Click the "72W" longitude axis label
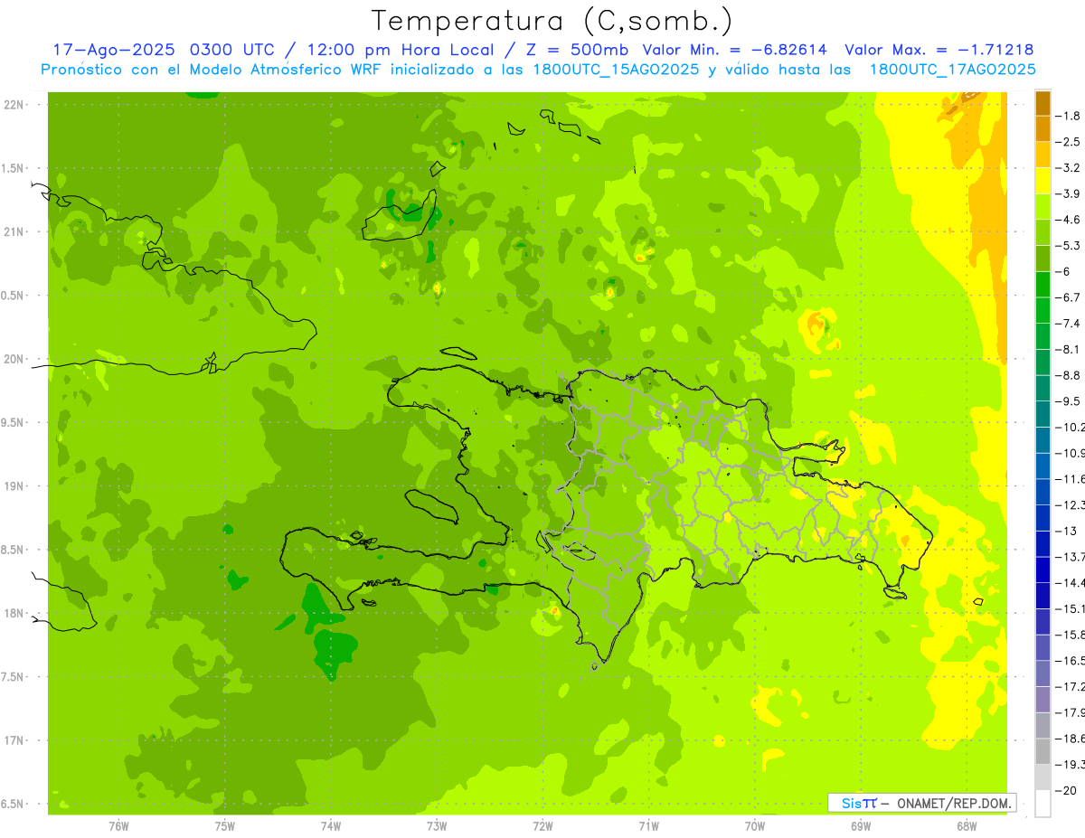The image size is (1085, 838). 542,826
